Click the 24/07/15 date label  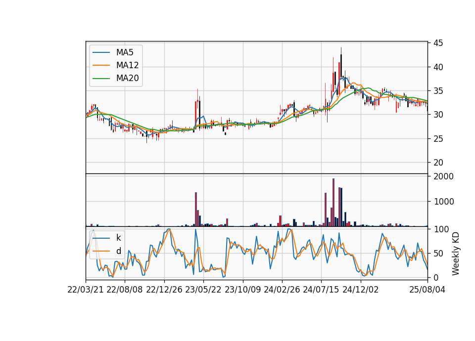[x=321, y=290]
